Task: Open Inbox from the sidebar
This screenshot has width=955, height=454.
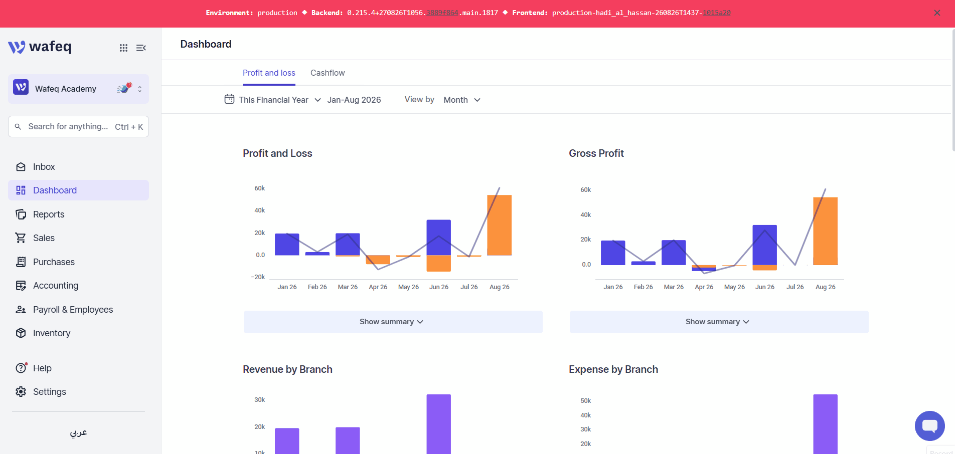Action: (78, 167)
